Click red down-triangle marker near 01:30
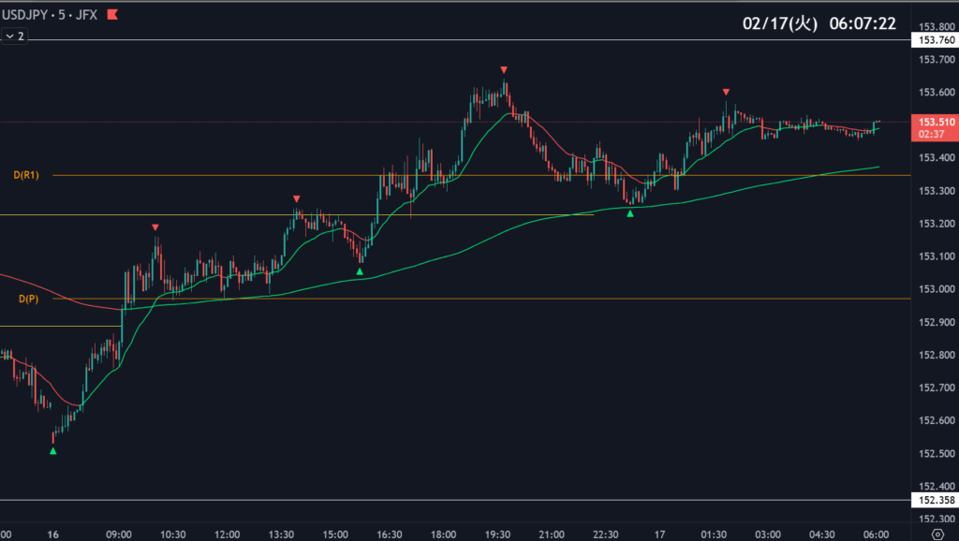This screenshot has height=541, width=959. click(x=726, y=92)
